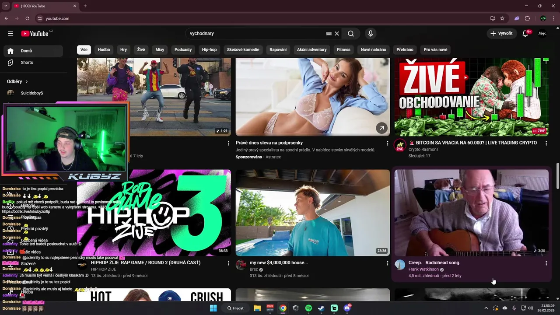Click the ad's external link arrow icon
The image size is (560, 315).
tap(381, 128)
